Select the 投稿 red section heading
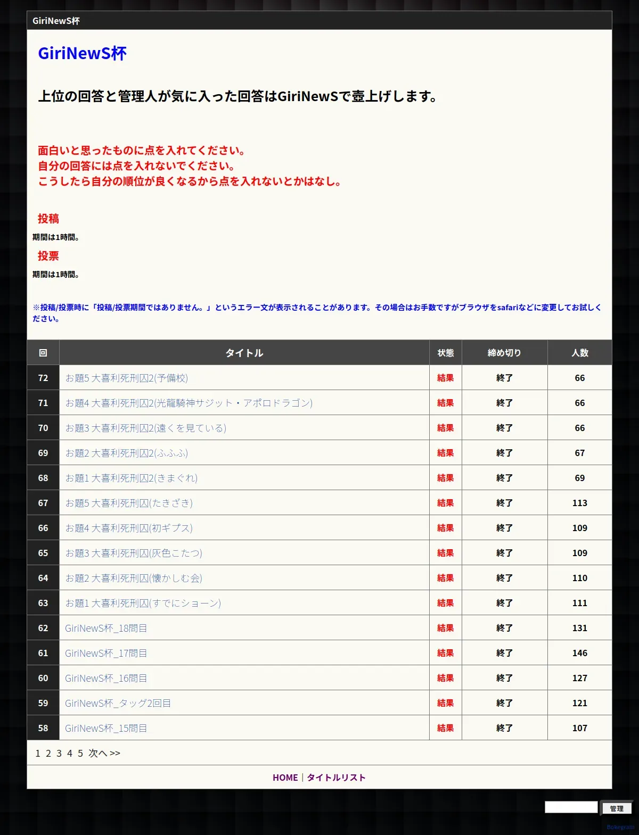This screenshot has width=639, height=835. click(48, 219)
